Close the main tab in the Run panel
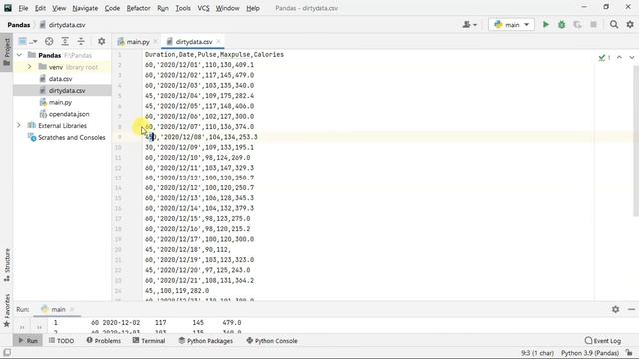 pyautogui.click(x=72, y=310)
